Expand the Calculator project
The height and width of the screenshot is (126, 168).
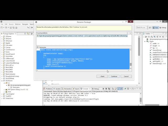(2, 45)
